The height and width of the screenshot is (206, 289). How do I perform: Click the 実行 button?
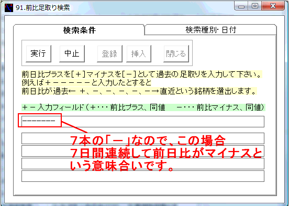click(x=38, y=53)
